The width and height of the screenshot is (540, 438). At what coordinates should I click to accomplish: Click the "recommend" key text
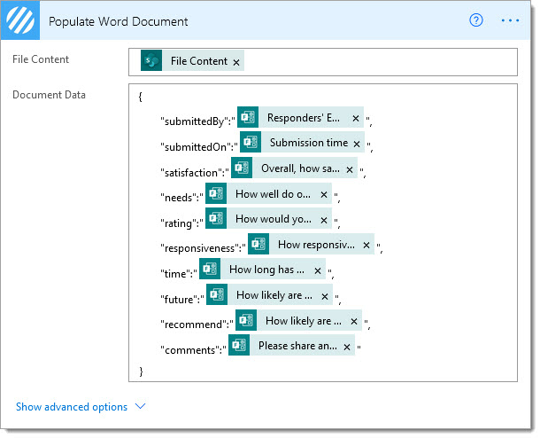(x=194, y=325)
